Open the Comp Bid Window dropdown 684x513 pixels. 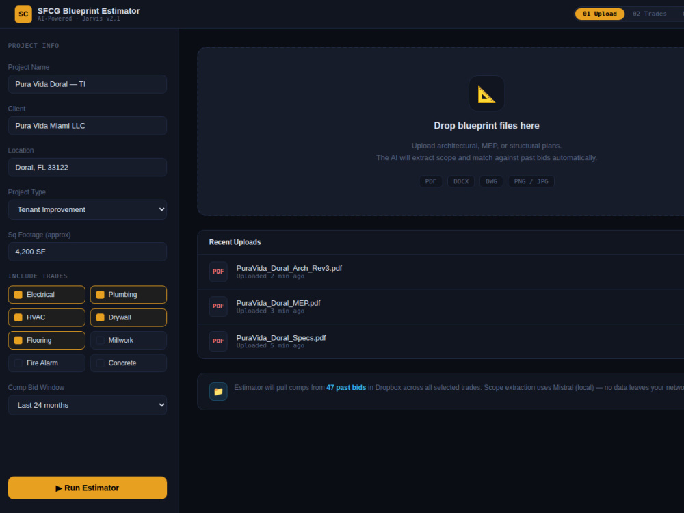88,405
